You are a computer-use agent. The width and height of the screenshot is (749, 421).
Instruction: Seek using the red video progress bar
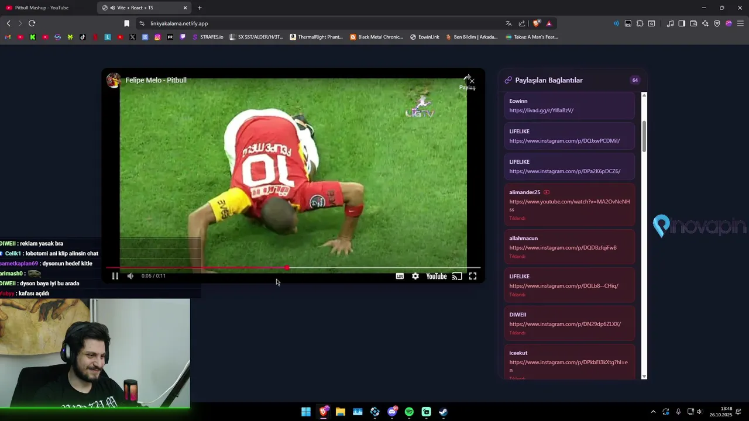pos(293,268)
